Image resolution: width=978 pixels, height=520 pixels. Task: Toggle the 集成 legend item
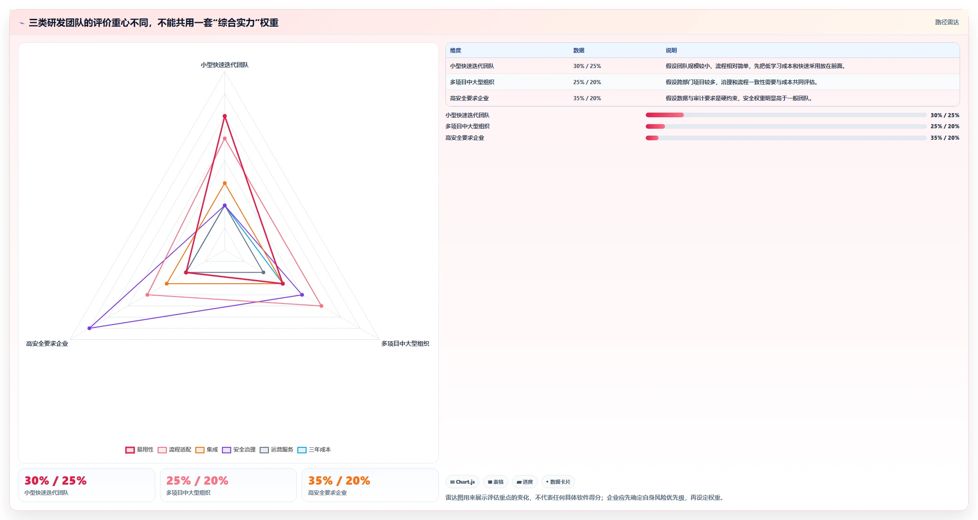(x=206, y=450)
